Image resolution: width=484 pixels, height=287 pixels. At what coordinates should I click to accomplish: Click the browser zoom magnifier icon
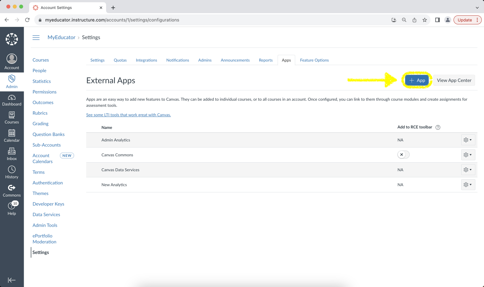click(x=404, y=20)
